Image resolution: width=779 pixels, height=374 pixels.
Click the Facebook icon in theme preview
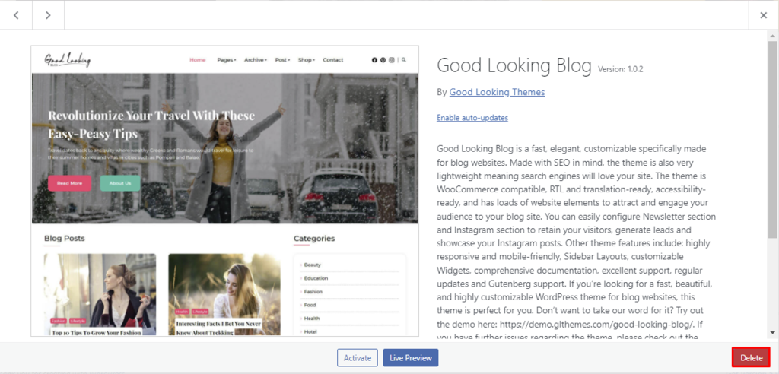(x=374, y=60)
